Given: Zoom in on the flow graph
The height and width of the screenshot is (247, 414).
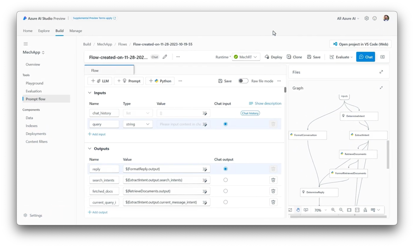Looking at the screenshot, I should coord(333,210).
